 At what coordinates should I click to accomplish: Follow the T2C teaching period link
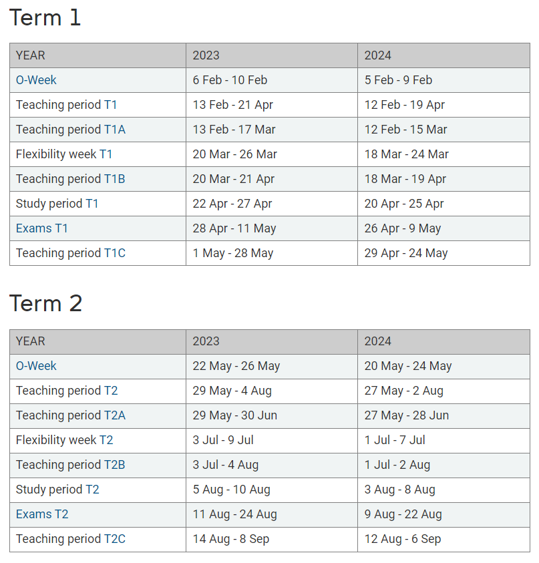(x=115, y=539)
